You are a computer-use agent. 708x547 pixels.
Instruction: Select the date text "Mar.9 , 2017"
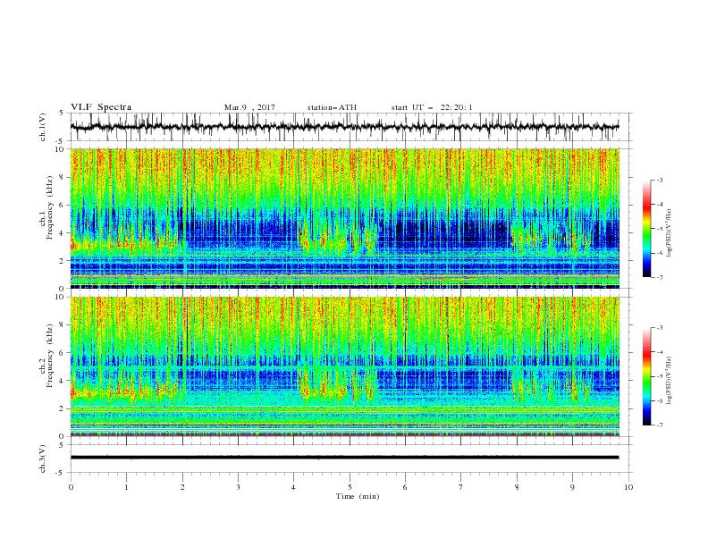249,107
